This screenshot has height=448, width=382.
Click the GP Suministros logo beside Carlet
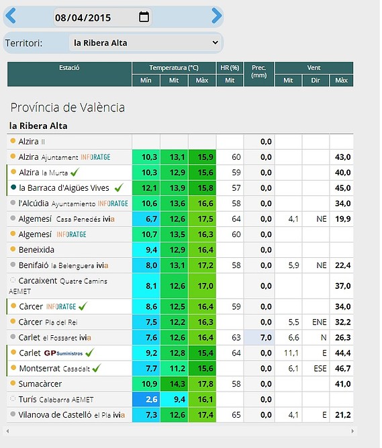[63, 353]
